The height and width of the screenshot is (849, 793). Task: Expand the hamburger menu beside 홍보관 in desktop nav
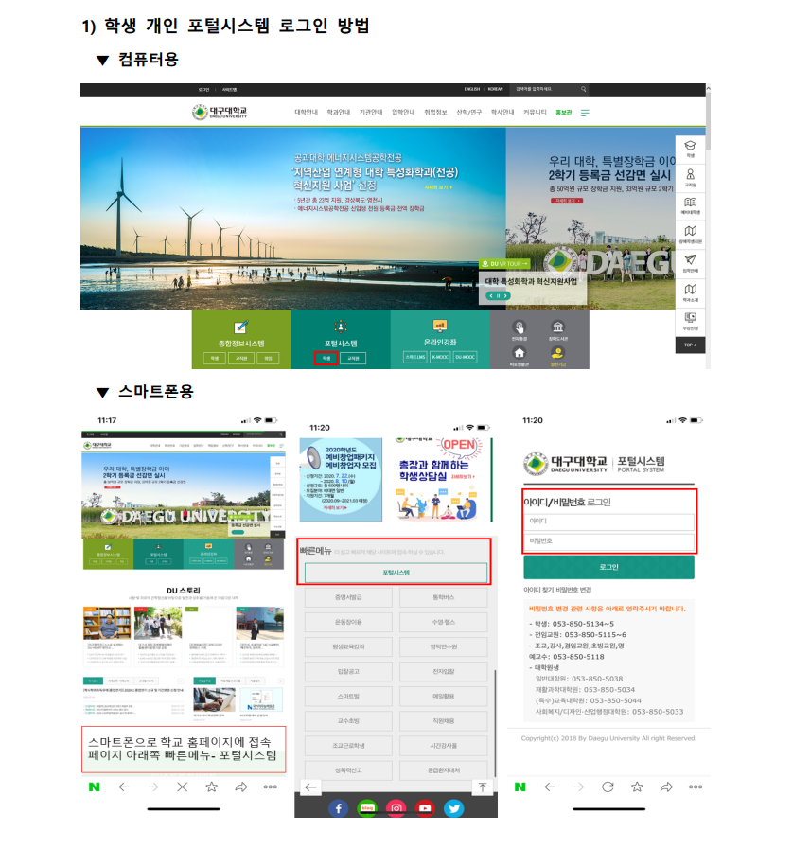(585, 113)
